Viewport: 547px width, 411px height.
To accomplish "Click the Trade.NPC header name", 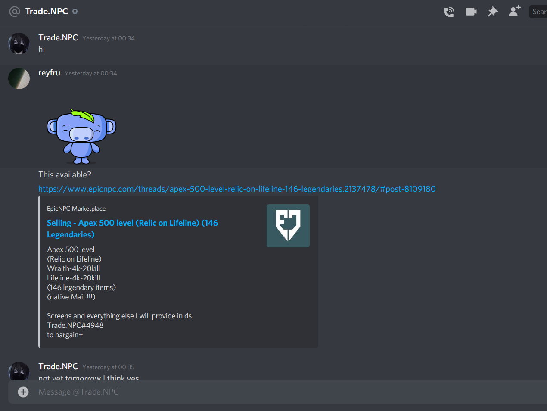I will coord(47,11).
